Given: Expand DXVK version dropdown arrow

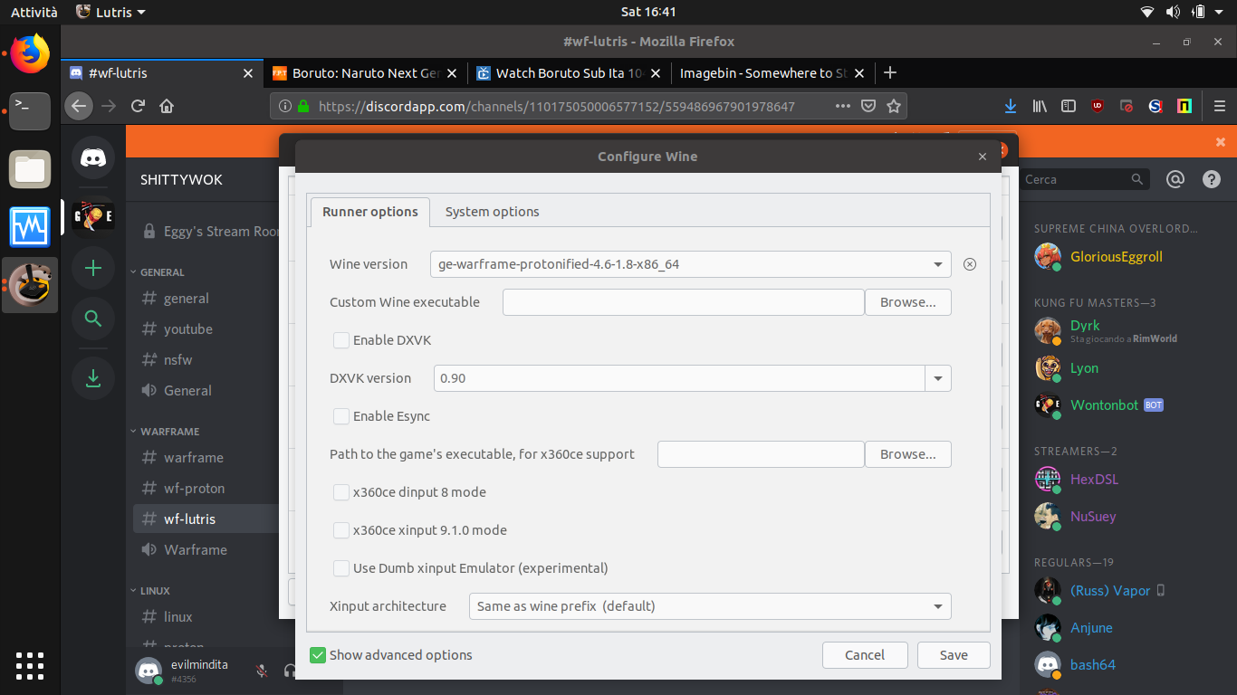Looking at the screenshot, I should (x=938, y=378).
